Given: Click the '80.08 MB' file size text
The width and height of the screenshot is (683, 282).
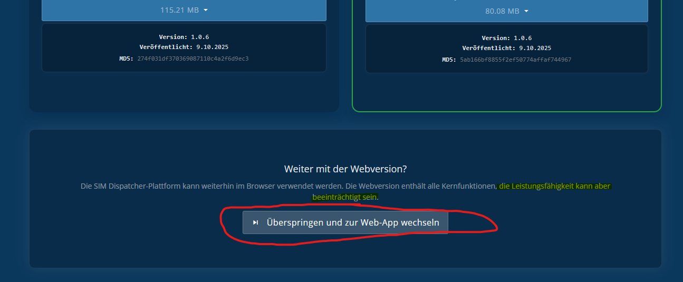Looking at the screenshot, I should point(502,11).
